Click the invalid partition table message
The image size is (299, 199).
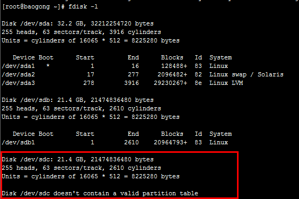pos(100,193)
